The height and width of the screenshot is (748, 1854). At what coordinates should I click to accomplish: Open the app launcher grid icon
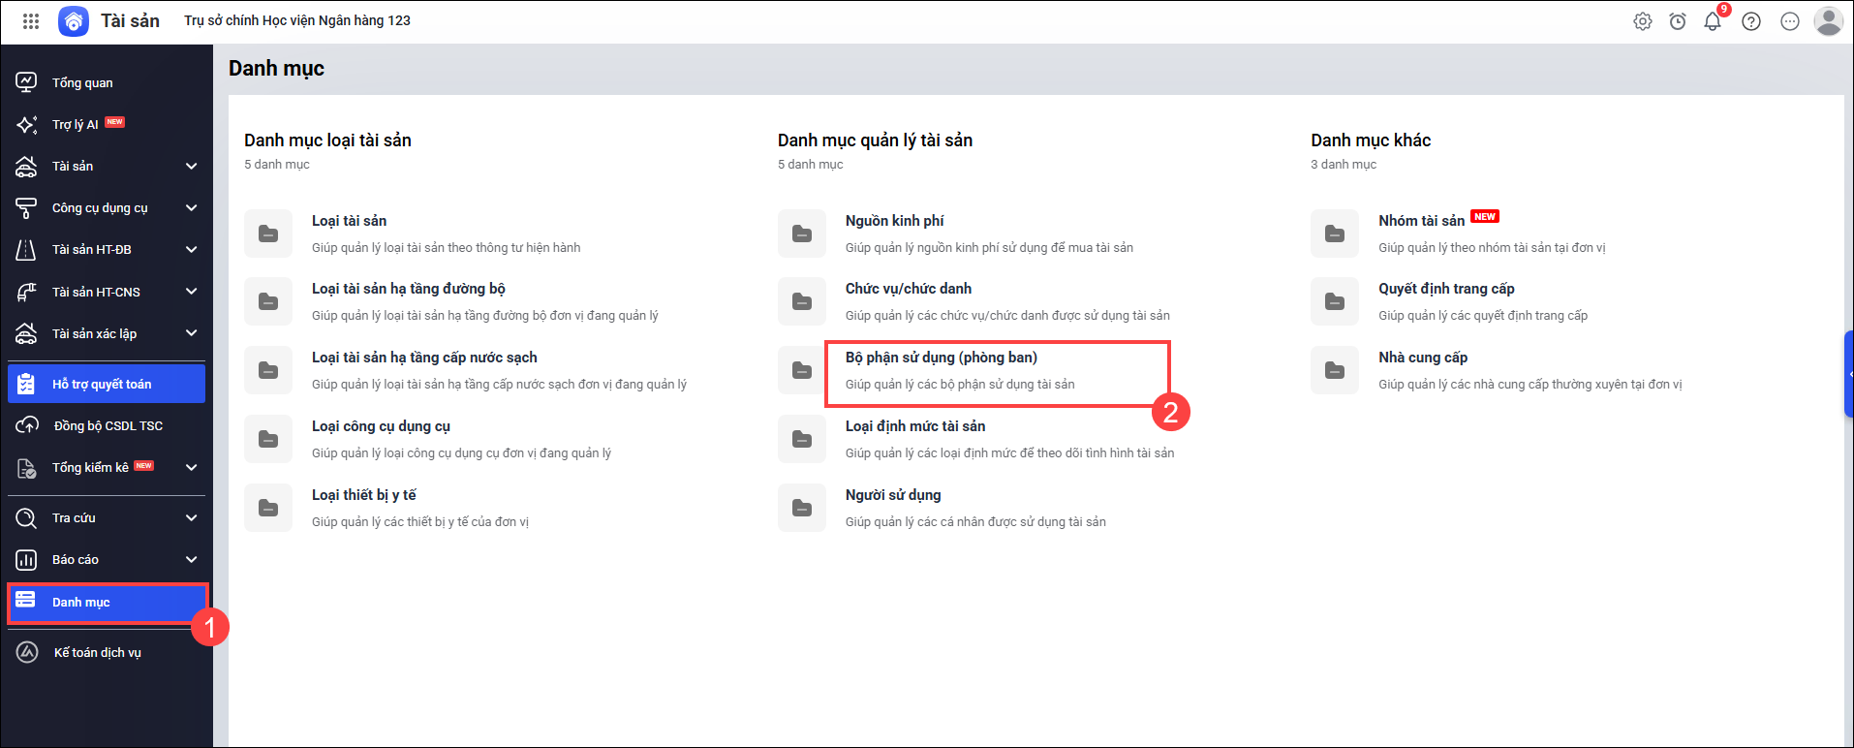[31, 21]
